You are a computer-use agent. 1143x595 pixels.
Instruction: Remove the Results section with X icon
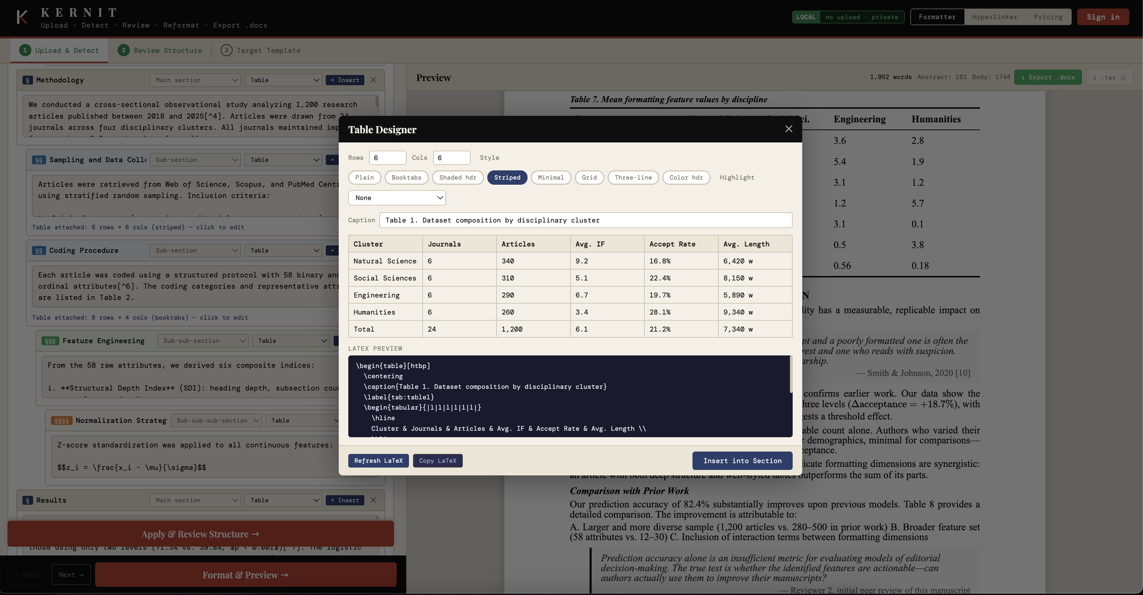click(373, 500)
